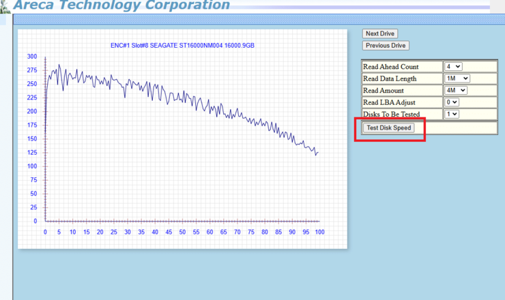Click the 50 label on the horizontal axis
This screenshot has height=300, width=505.
pyautogui.click(x=182, y=232)
